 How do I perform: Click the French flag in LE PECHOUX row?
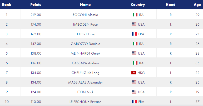[x=134, y=102]
